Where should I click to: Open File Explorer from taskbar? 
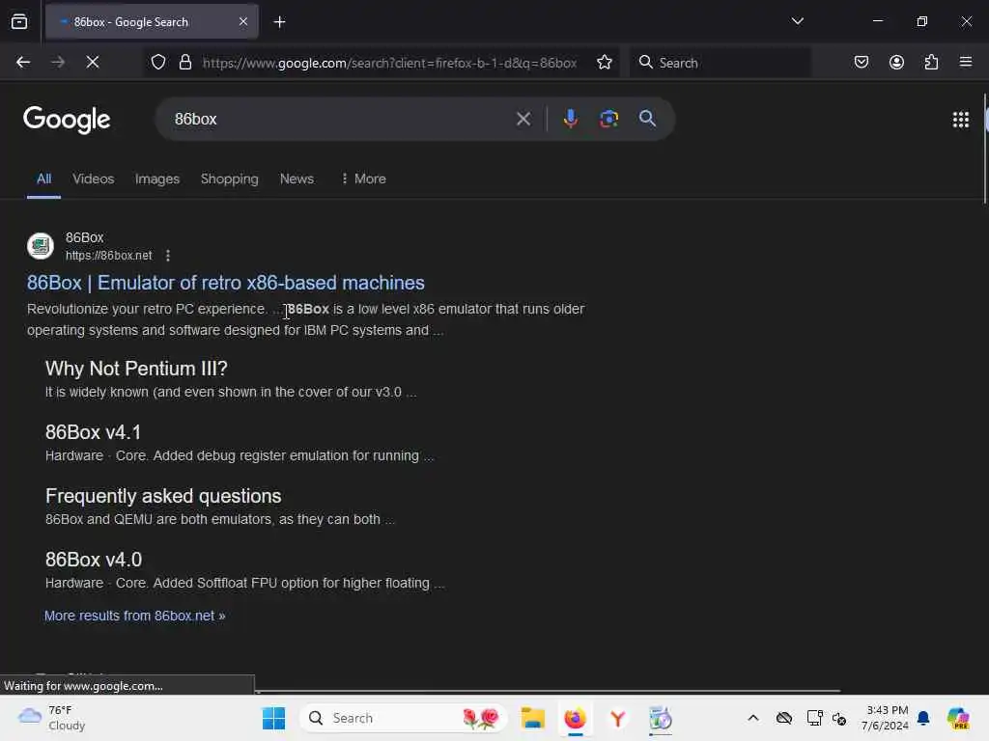click(x=532, y=718)
